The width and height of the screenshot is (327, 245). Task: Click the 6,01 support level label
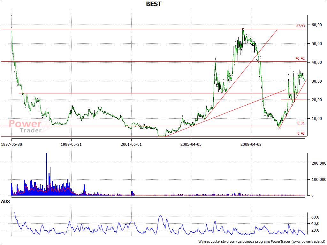point(301,123)
